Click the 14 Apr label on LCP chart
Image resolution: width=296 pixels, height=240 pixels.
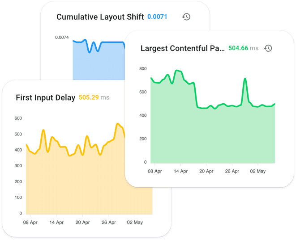click(x=180, y=171)
